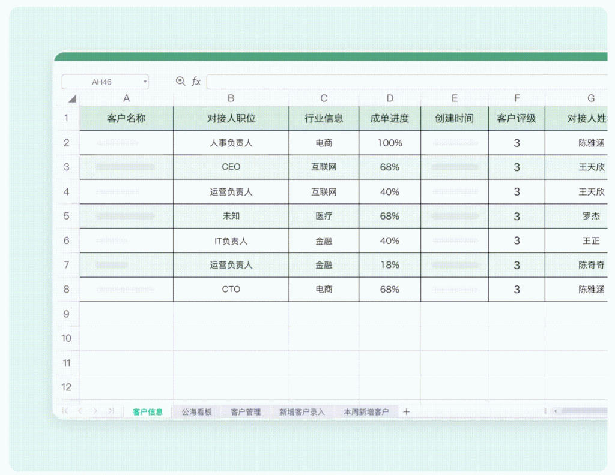Go to previous sheet arrow
The width and height of the screenshot is (615, 475).
[80, 411]
